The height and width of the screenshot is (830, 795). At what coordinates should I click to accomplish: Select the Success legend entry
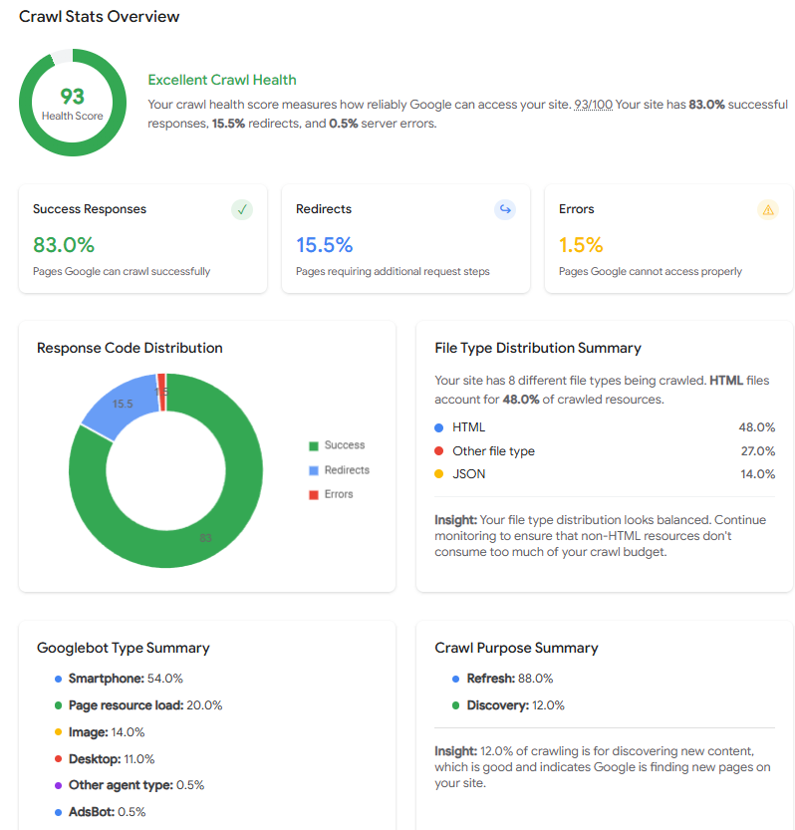coord(337,445)
